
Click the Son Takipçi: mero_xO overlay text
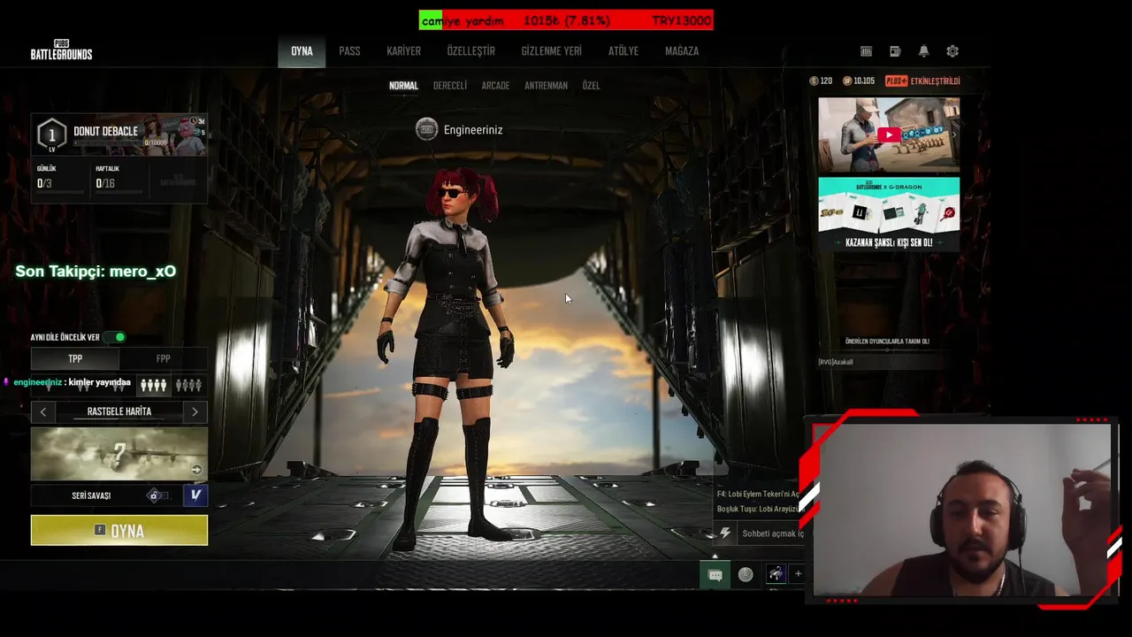(96, 272)
